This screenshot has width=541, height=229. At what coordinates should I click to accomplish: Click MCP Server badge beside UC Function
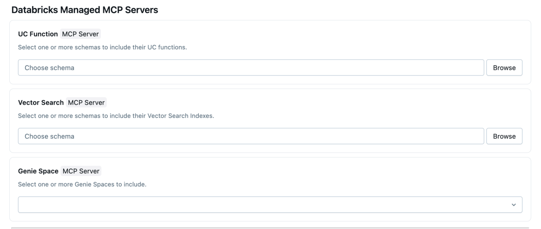click(x=80, y=34)
